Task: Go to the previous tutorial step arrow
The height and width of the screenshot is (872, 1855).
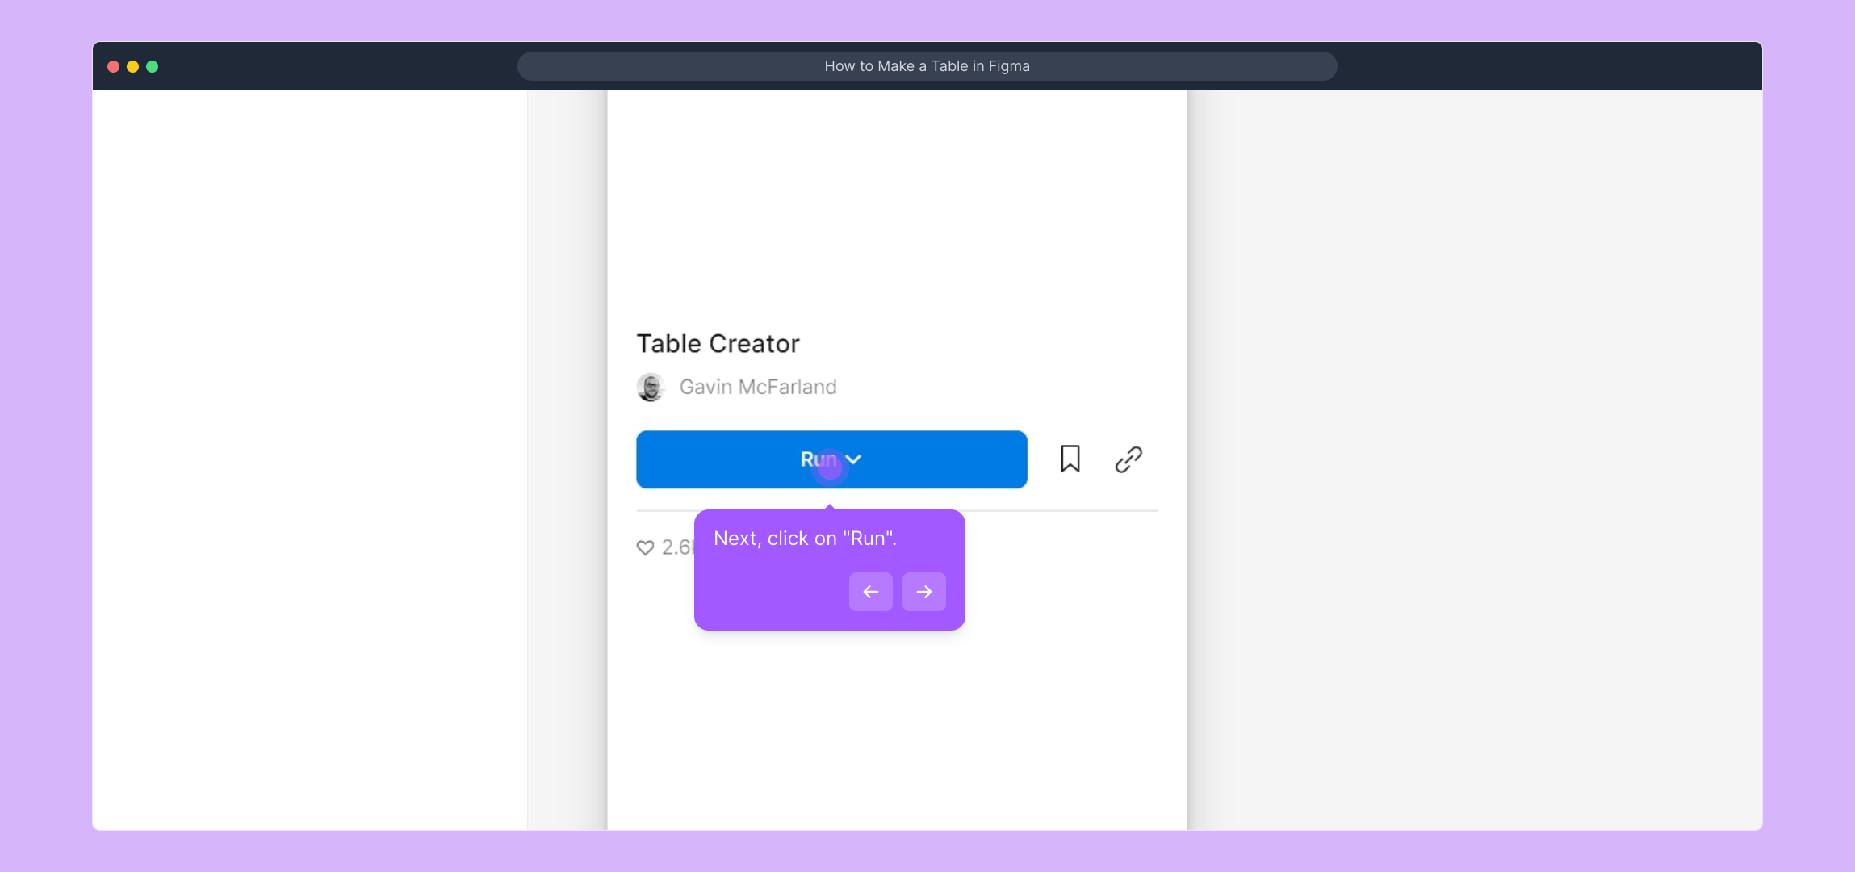Action: click(x=870, y=592)
